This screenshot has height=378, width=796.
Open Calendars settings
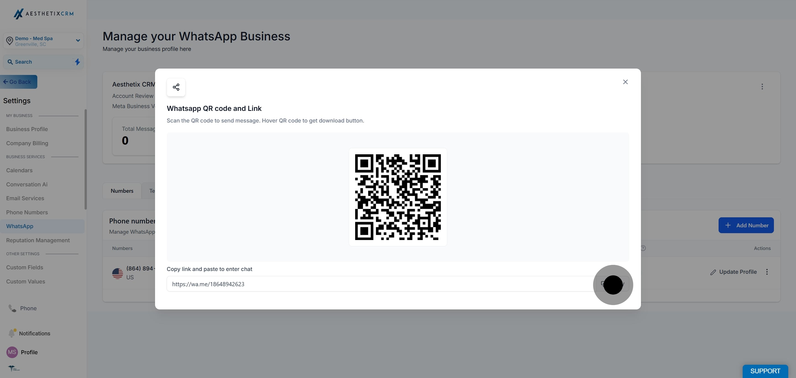(19, 170)
